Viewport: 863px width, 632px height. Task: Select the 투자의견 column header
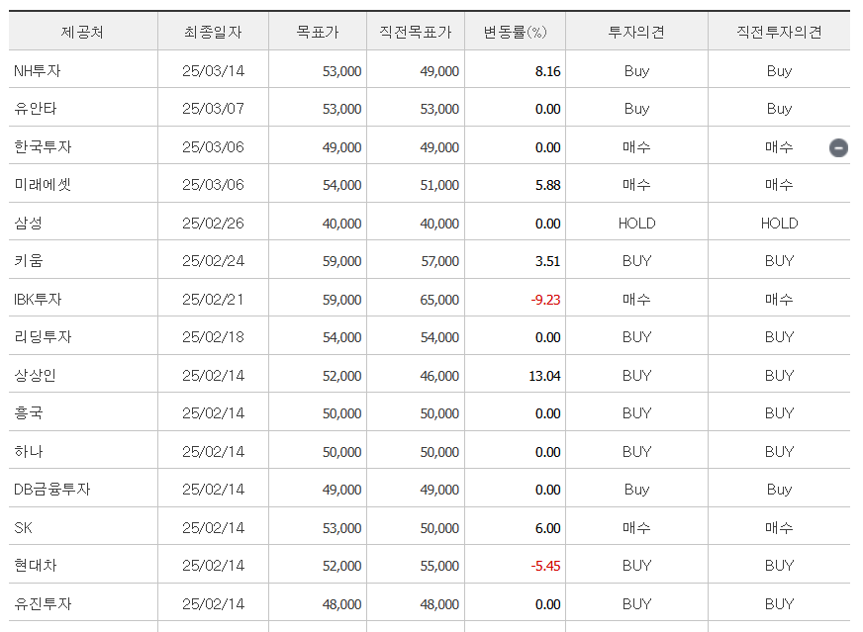pos(636,32)
